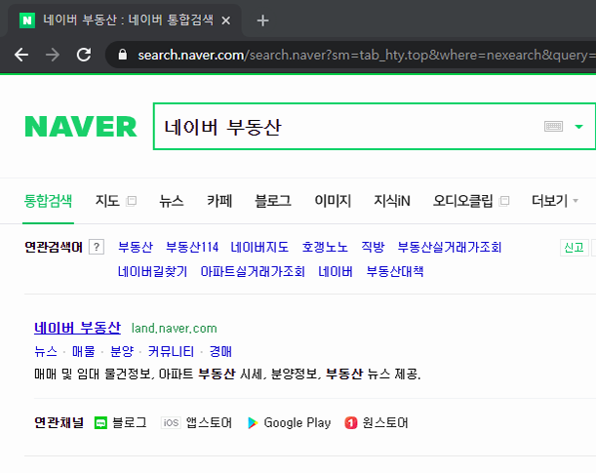
Task: Click the red 원스토어 icon
Action: tap(351, 423)
